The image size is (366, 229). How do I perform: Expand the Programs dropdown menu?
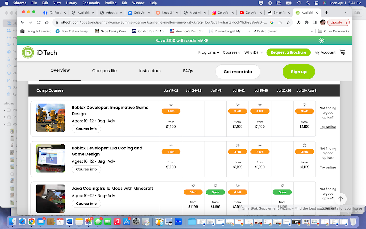(x=208, y=52)
